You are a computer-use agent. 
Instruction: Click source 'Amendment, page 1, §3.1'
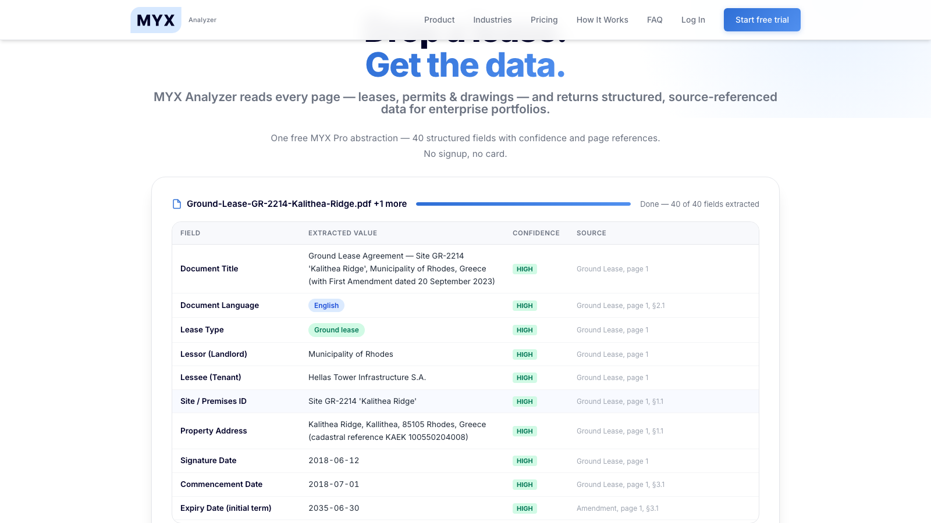point(617,508)
